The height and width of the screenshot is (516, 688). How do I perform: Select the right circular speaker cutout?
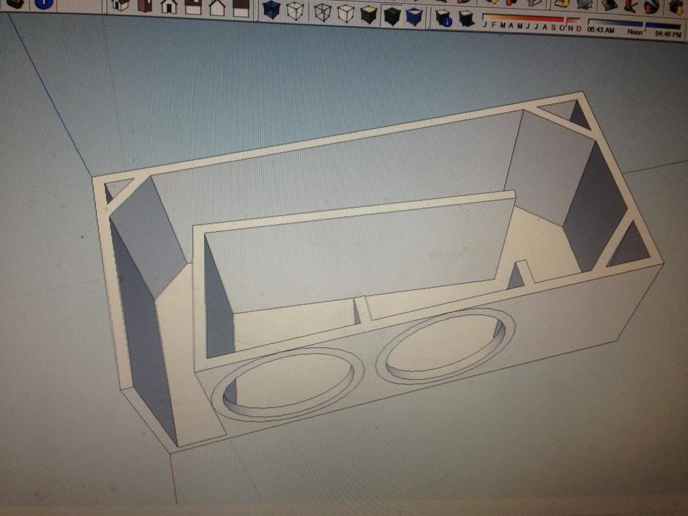pyautogui.click(x=445, y=342)
